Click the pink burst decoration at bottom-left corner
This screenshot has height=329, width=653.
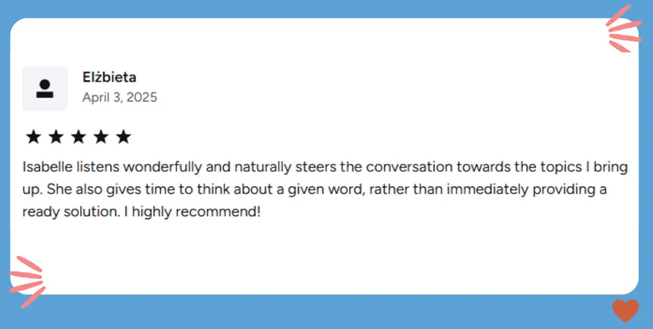point(28,280)
